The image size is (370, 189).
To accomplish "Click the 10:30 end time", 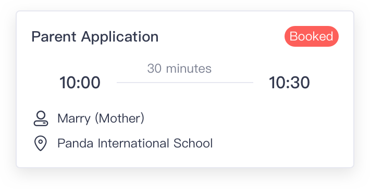I will pos(289,83).
